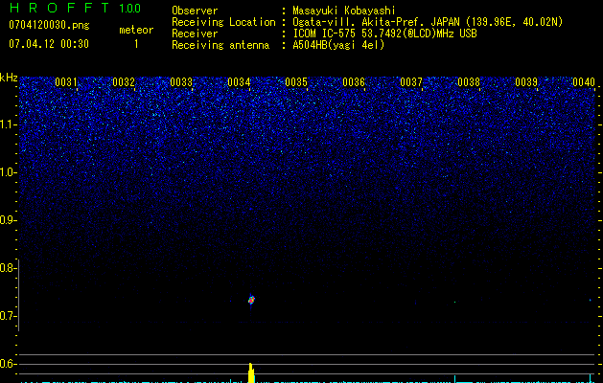The image size is (603, 383).
Task: Click the ICOM IC-575 receiver details
Action: (x=384, y=34)
